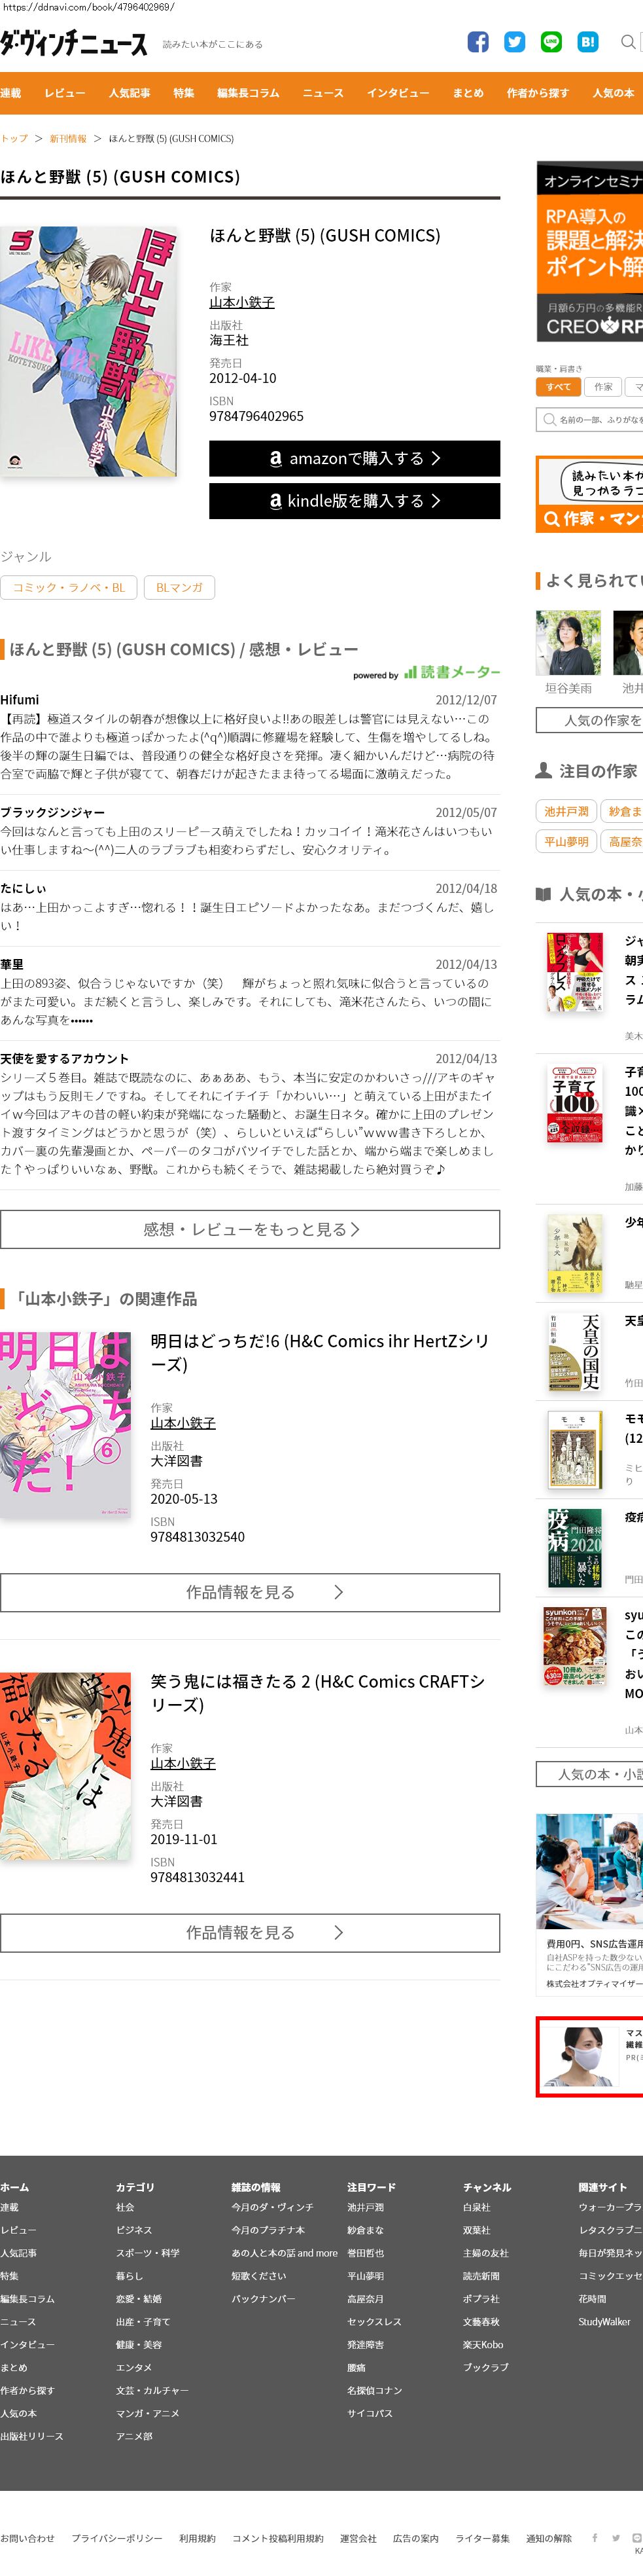Select the 作家 filter tab in sidebar
643x2576 pixels.
coord(603,387)
